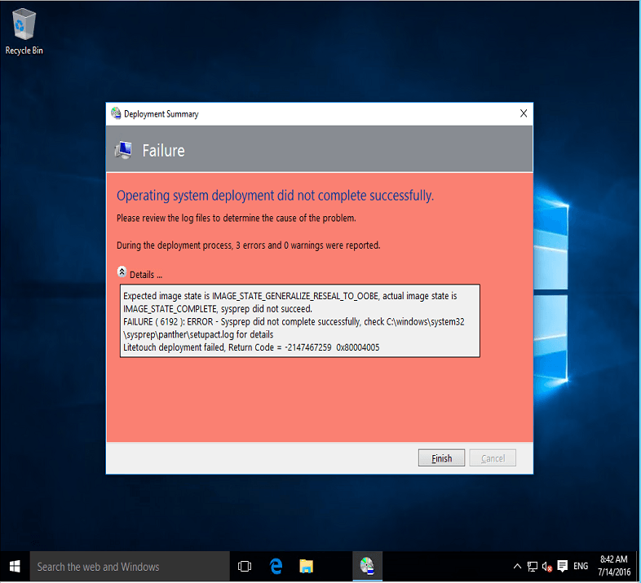The image size is (641, 583).
Task: Close the Deployment Summary dialog
Action: point(524,113)
